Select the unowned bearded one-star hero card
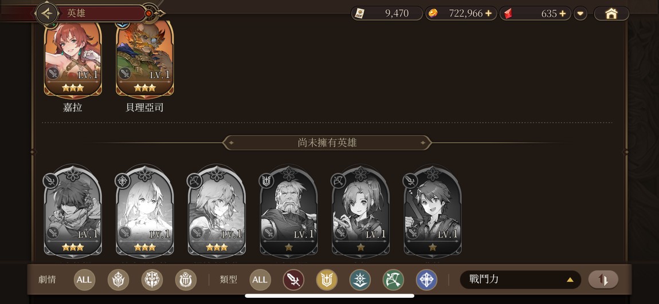 (x=289, y=211)
